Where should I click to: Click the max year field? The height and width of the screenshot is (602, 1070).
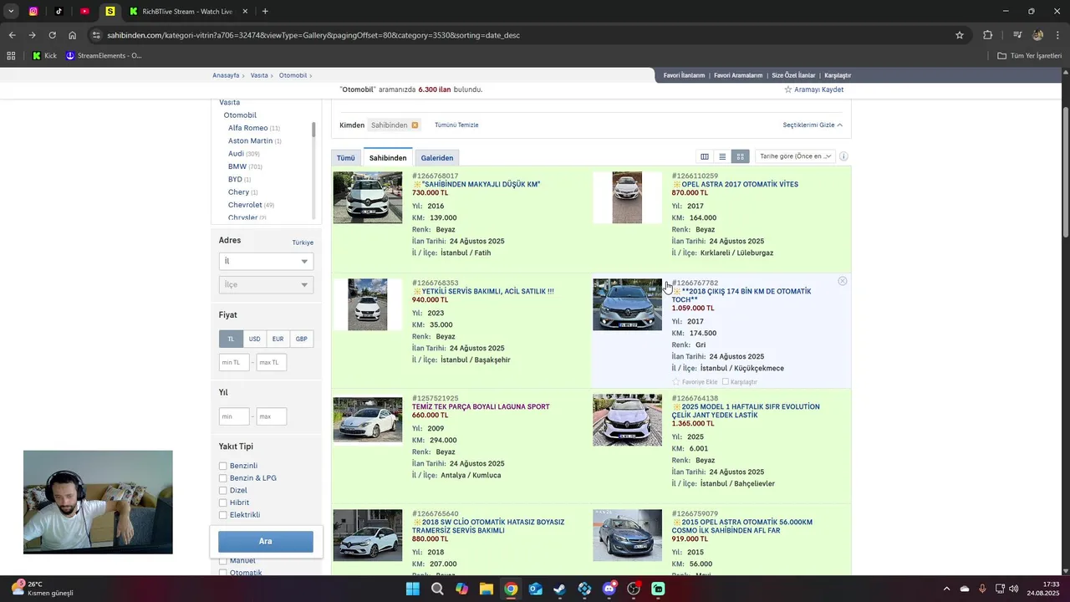coord(272,416)
